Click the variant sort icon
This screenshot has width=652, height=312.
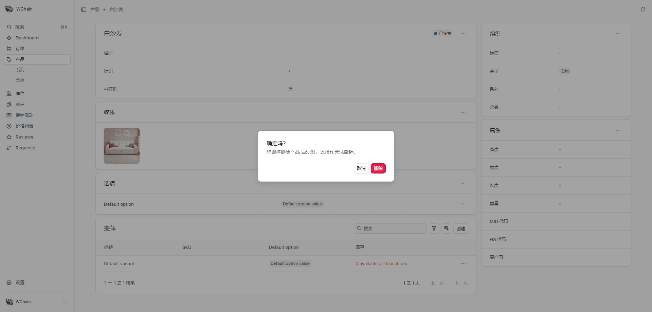[x=446, y=228]
